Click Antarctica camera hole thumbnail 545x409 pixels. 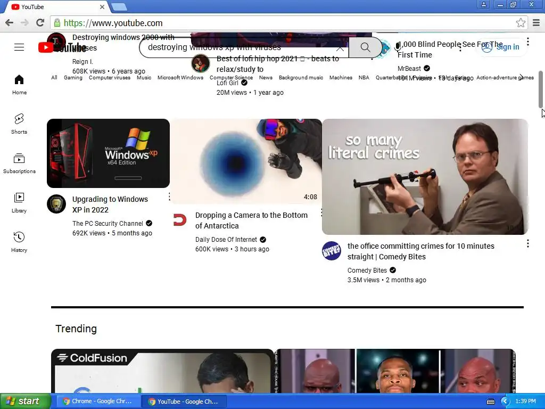(246, 161)
